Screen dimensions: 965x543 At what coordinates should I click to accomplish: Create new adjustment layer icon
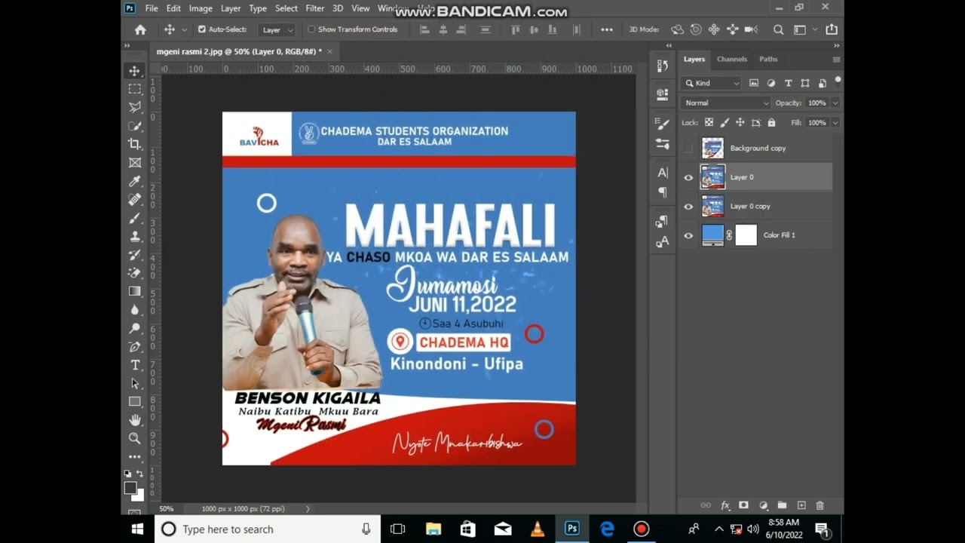pyautogui.click(x=763, y=505)
